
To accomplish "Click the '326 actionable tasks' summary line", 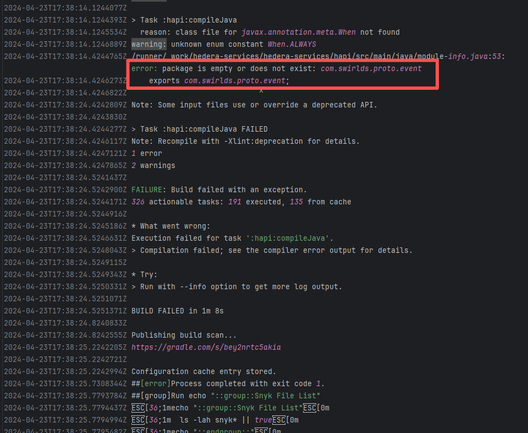I will (241, 202).
